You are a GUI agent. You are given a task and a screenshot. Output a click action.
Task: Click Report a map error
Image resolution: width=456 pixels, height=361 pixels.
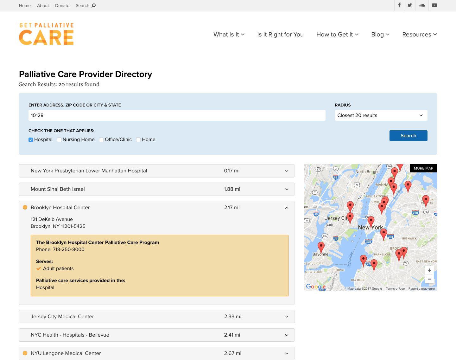click(421, 289)
